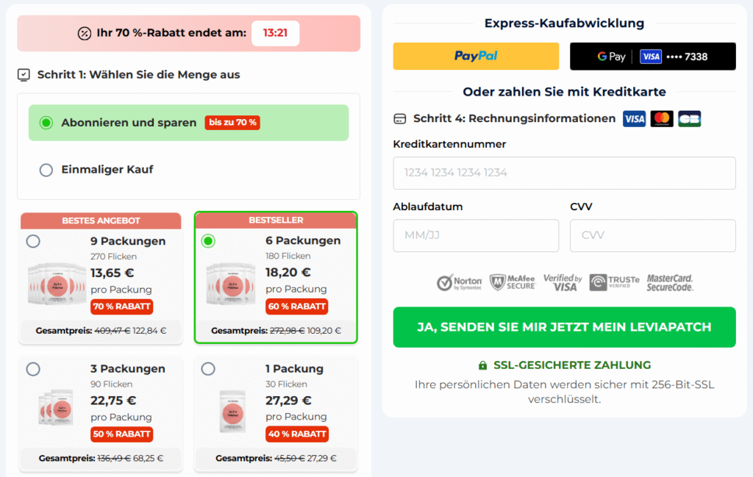Click the green LEVIAPATCH order button
Image resolution: width=753 pixels, height=477 pixels.
564,327
